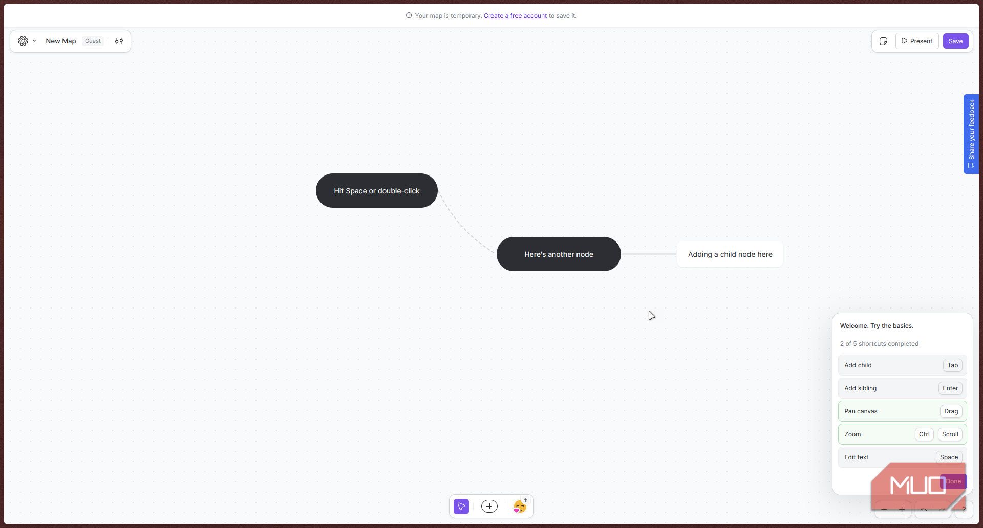Viewport: 983px width, 528px height.
Task: Click the Add child shortcut row
Action: click(902, 365)
